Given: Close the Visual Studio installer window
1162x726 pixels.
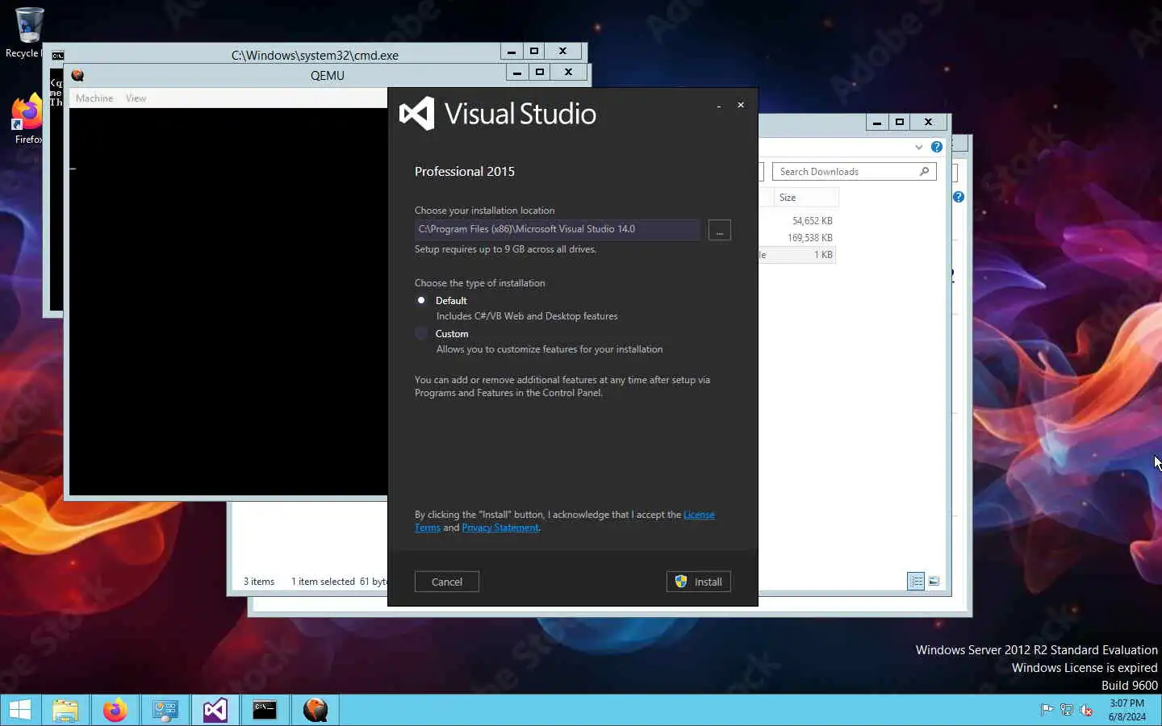Looking at the screenshot, I should click(741, 105).
